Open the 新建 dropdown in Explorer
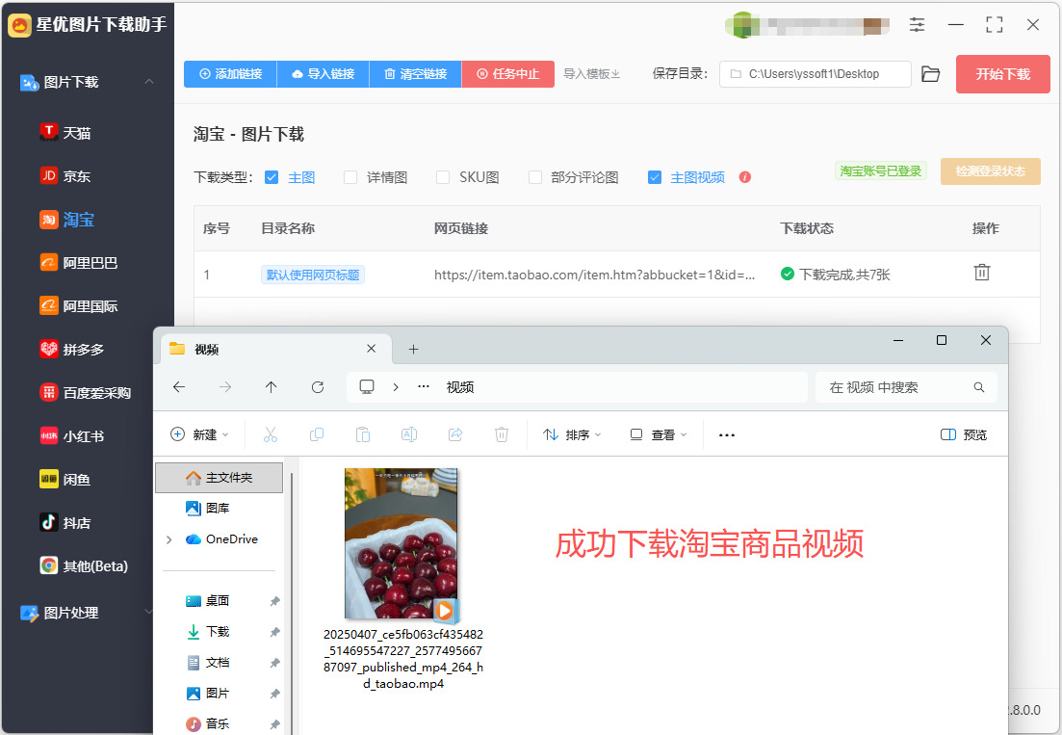Image resolution: width=1062 pixels, height=735 pixels. [x=199, y=434]
